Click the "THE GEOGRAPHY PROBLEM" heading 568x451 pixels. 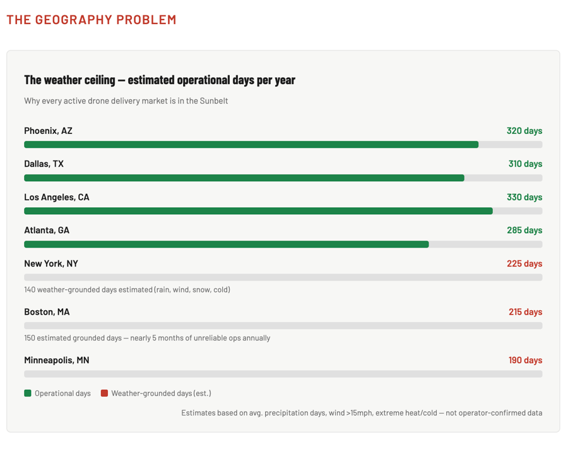(92, 20)
